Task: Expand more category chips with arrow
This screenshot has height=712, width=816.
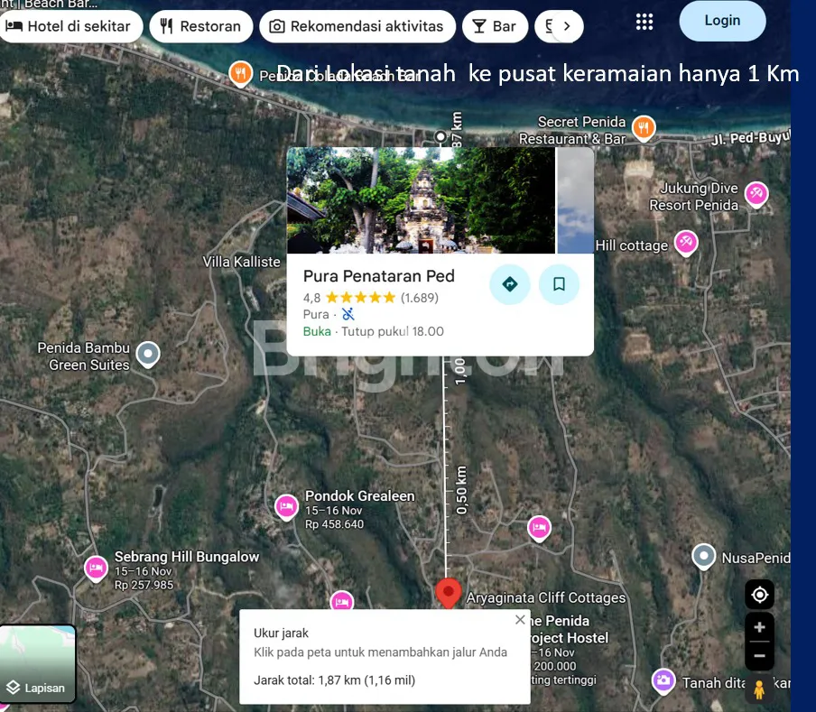Action: (x=566, y=26)
